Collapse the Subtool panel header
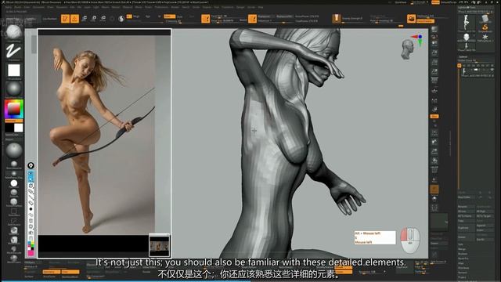 463,56
